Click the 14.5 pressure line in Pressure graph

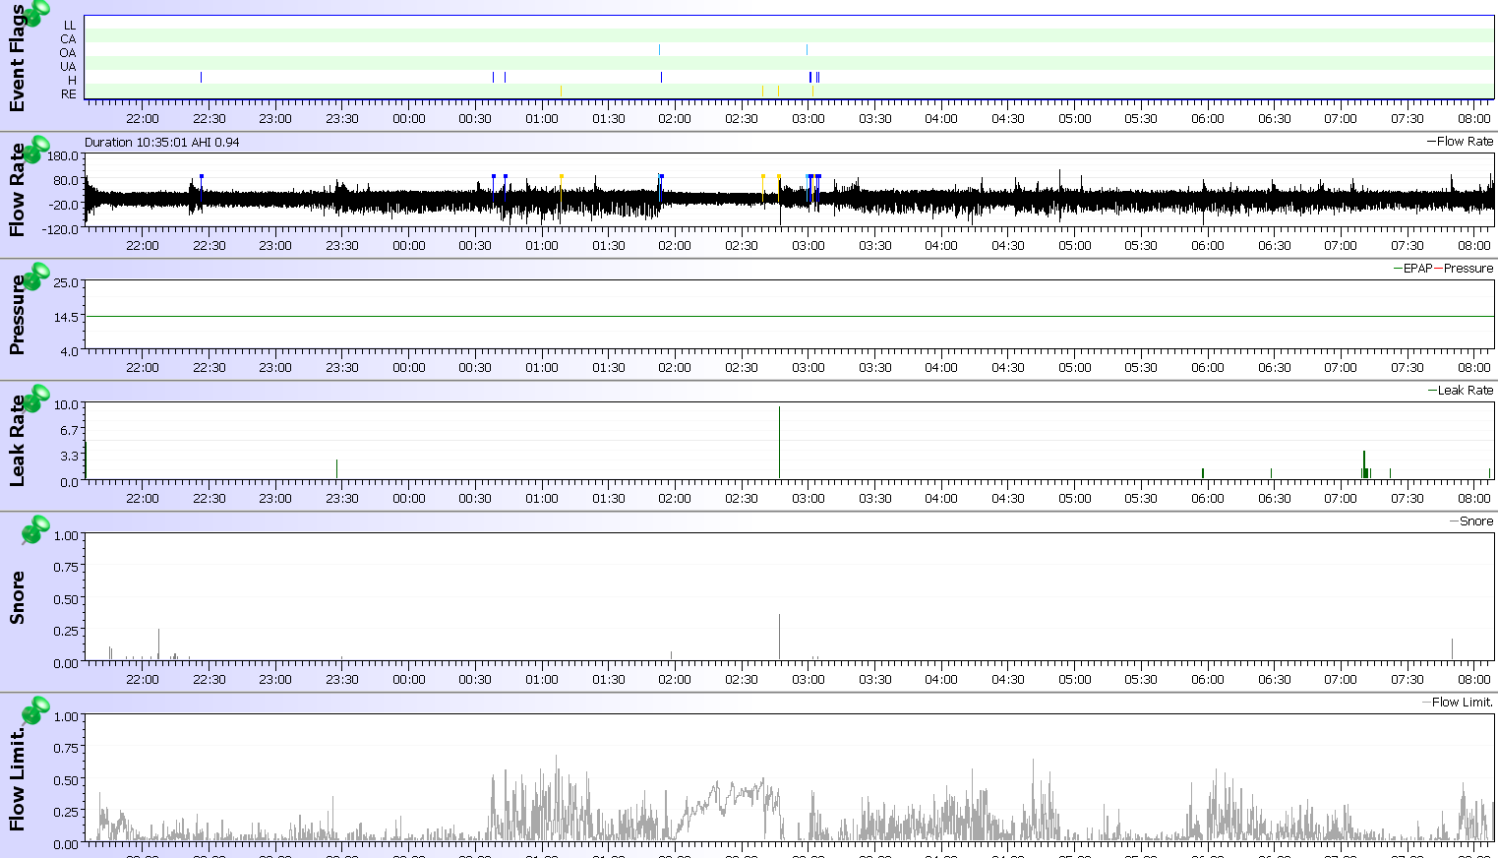(x=789, y=316)
